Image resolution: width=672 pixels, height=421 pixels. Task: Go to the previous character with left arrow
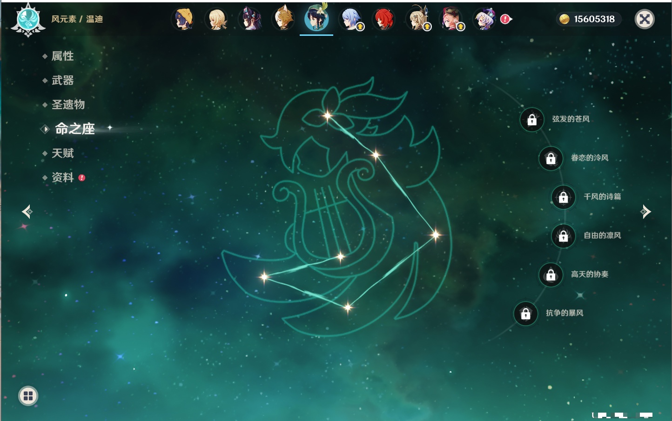(x=27, y=212)
